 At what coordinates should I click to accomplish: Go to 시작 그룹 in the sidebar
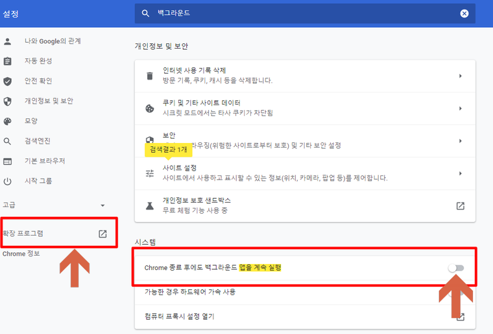coord(38,181)
